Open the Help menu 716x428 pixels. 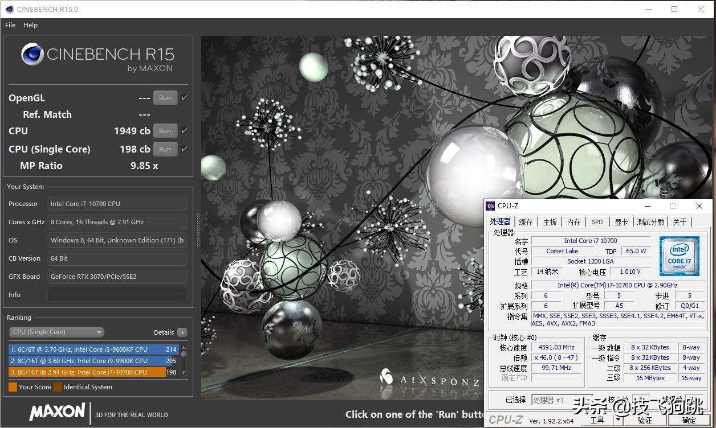click(x=31, y=25)
